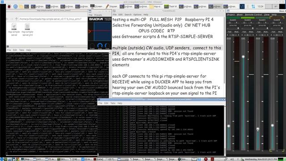Switch to the Task M... taskbar window
286x161 pixels.
pos(171,6)
